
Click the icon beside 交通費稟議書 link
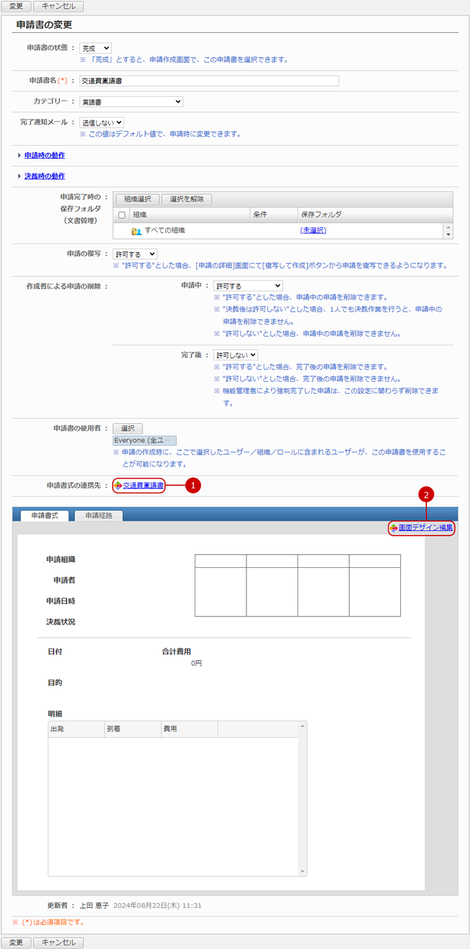coord(118,485)
